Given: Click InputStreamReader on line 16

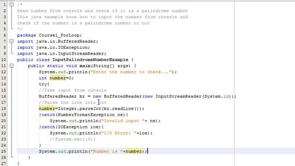Looking at the screenshot, I should [178, 96].
